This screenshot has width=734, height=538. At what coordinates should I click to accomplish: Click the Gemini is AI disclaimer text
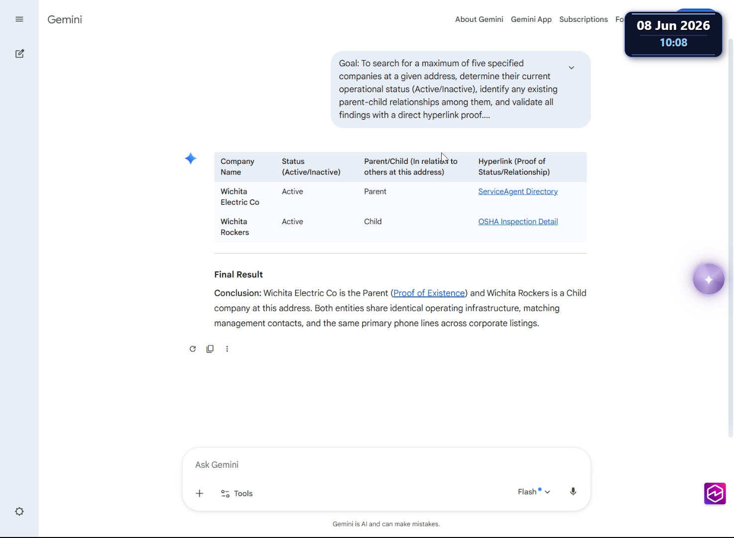tap(386, 524)
